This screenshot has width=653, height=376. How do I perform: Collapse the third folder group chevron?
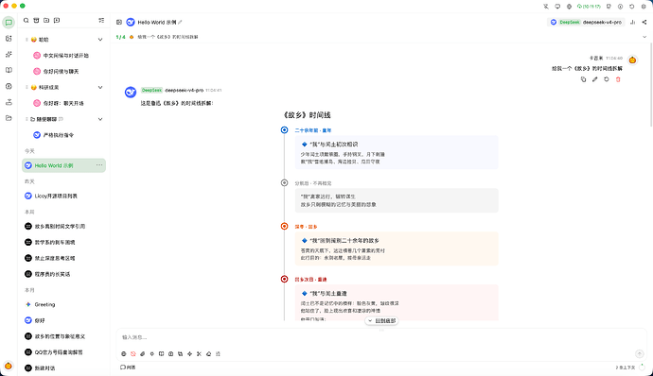[x=100, y=119]
